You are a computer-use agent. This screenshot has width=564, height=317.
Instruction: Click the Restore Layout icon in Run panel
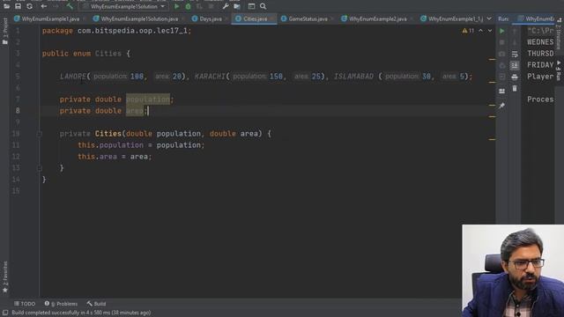pyautogui.click(x=502, y=92)
